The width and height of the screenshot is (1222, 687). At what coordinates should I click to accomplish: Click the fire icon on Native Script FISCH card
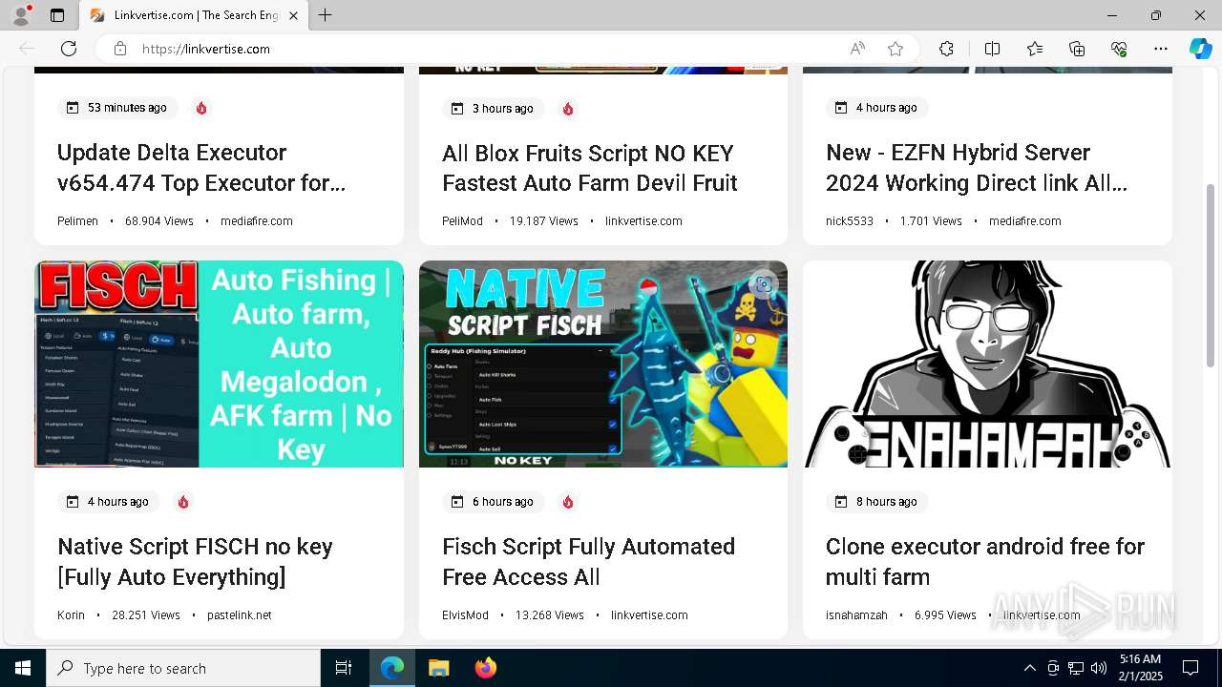(183, 502)
